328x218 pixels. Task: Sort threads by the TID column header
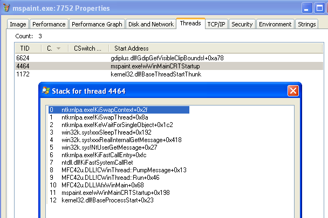[28, 48]
